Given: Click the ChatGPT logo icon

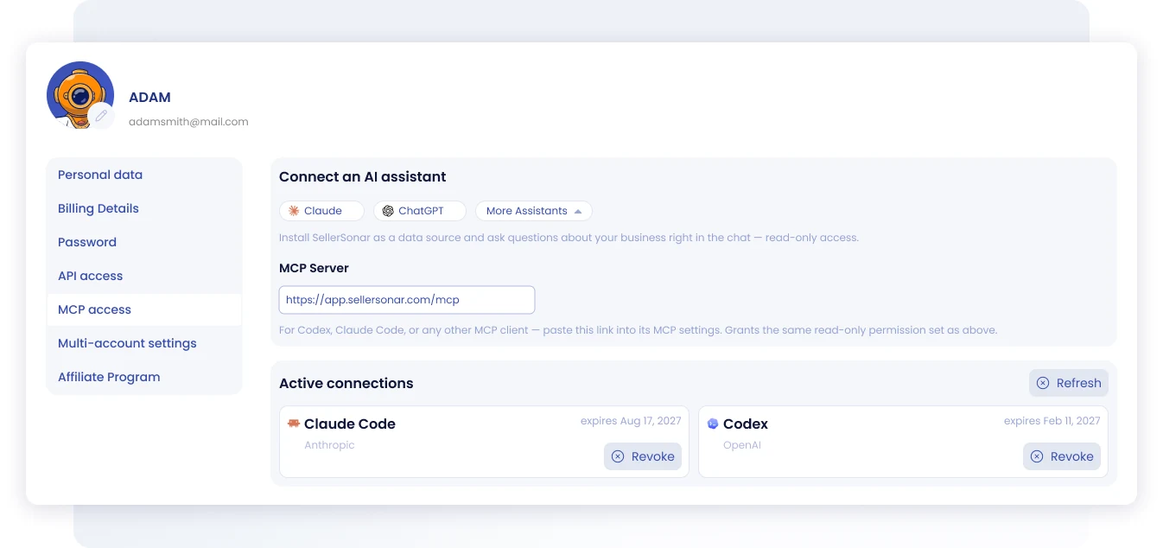Looking at the screenshot, I should pos(388,211).
